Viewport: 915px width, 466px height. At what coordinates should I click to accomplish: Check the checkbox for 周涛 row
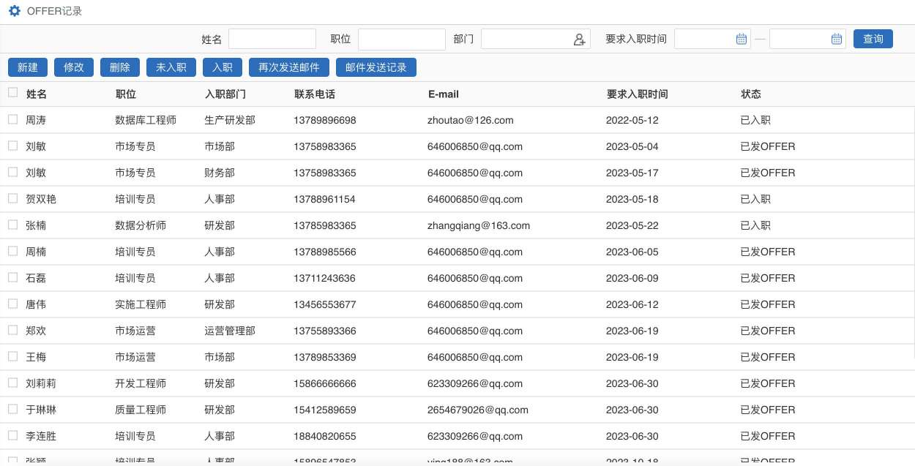pos(12,119)
